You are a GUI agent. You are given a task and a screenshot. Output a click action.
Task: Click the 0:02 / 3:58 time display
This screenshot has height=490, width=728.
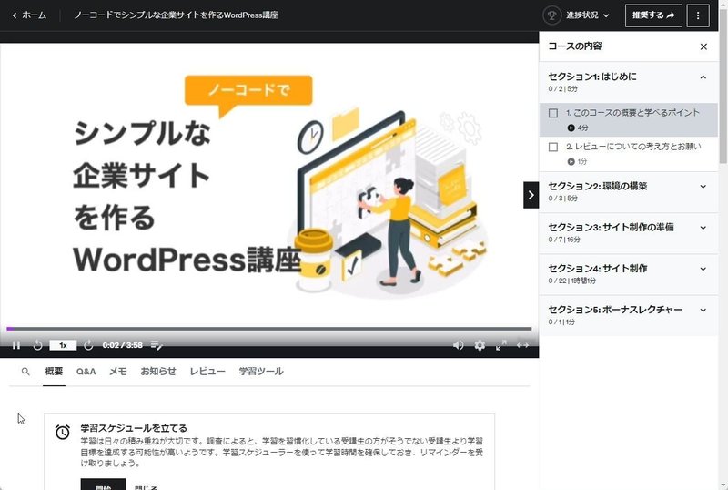[123, 345]
